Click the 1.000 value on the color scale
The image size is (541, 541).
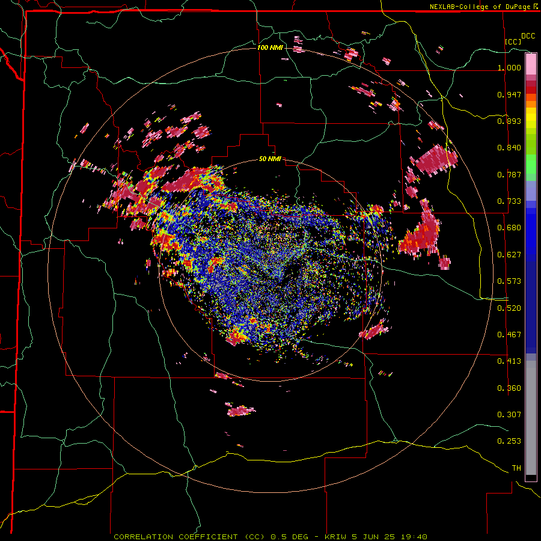pos(509,67)
